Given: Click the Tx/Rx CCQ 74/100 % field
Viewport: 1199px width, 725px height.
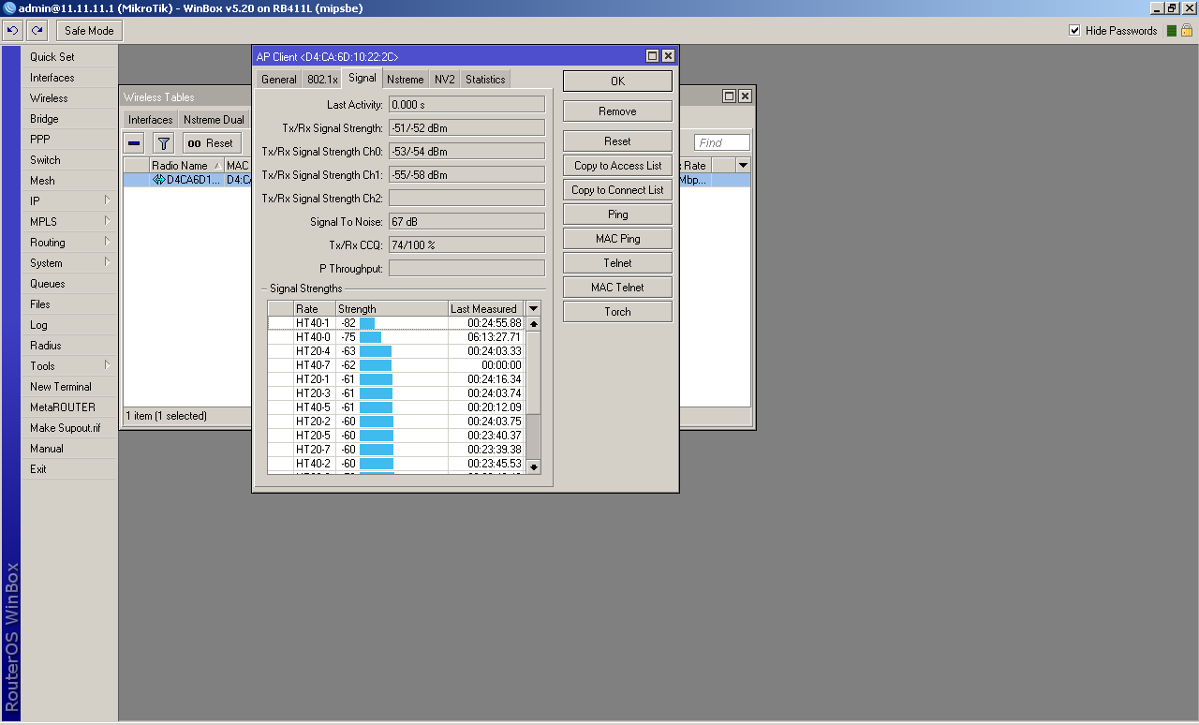Looking at the screenshot, I should pos(466,245).
